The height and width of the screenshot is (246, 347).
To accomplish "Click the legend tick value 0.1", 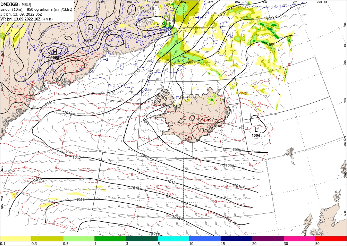I will [3, 244].
